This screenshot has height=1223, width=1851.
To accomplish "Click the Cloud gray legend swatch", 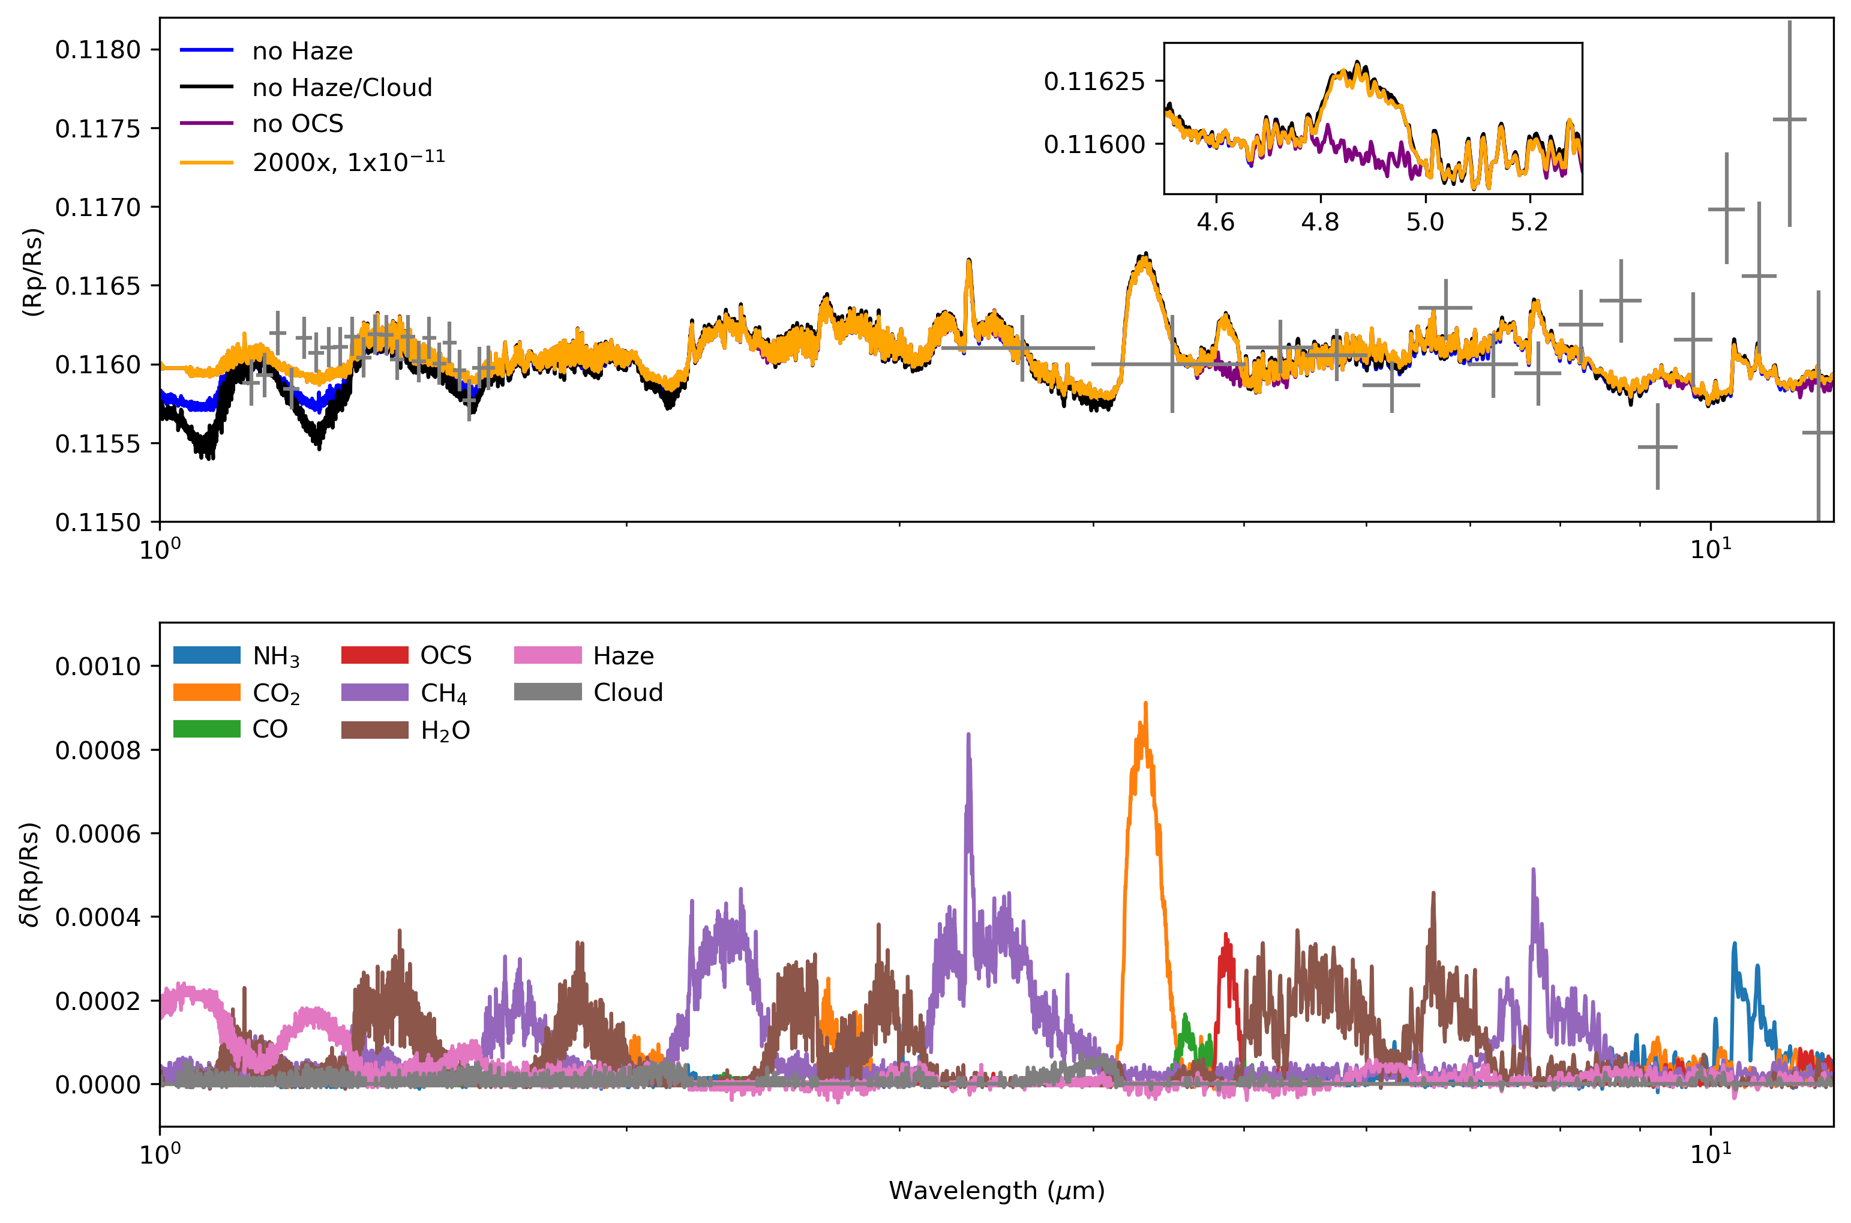I will pyautogui.click(x=548, y=693).
